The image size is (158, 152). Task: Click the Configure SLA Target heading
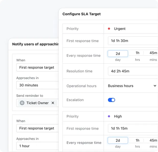pos(82,14)
